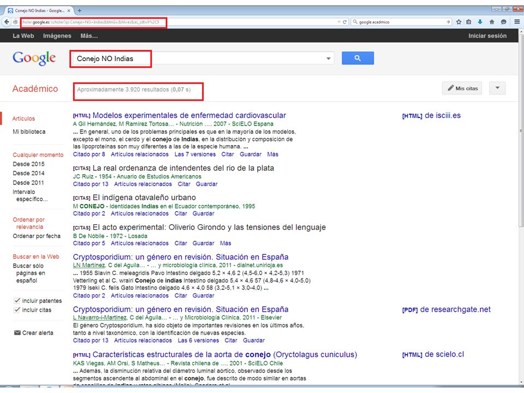This screenshot has height=393, width=524.
Task: Click into the Conejo NO Indias search field
Action: click(x=202, y=58)
